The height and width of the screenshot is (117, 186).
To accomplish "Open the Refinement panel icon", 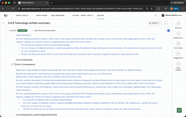I will 178,33.
